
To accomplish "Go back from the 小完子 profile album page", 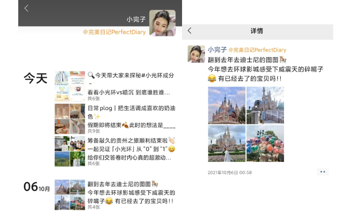I will click(26, 8).
